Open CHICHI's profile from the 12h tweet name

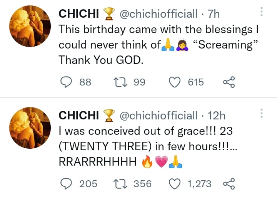79,116
